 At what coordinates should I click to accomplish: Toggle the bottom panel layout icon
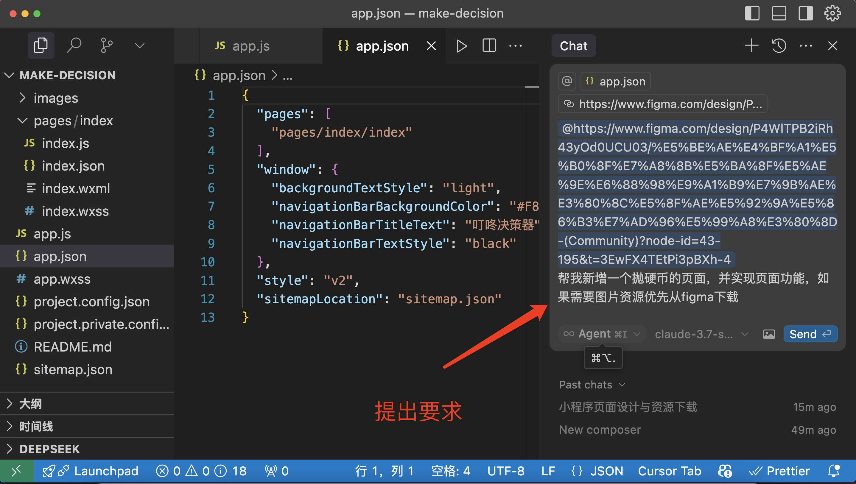click(x=779, y=14)
